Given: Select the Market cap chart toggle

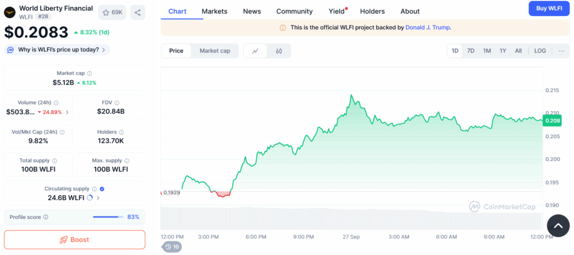Looking at the screenshot, I should pyautogui.click(x=215, y=51).
